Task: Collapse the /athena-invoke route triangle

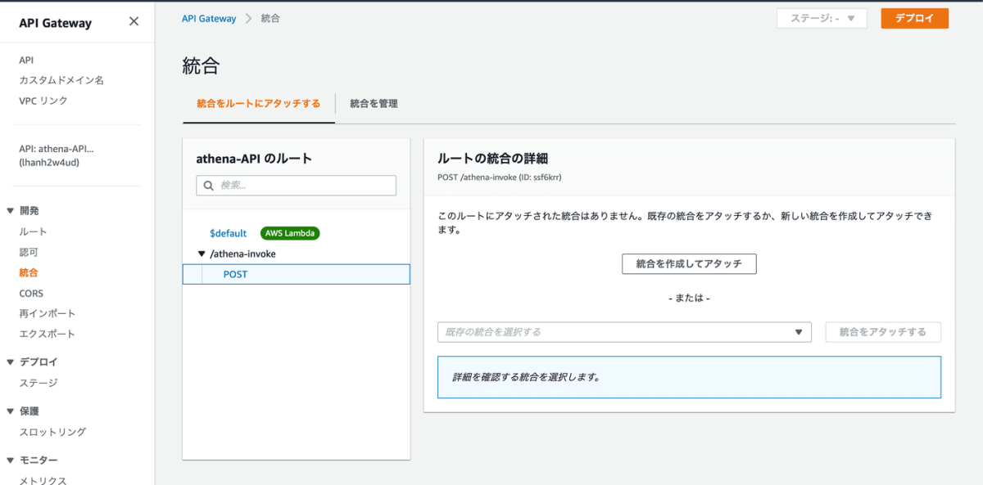Action: click(202, 254)
